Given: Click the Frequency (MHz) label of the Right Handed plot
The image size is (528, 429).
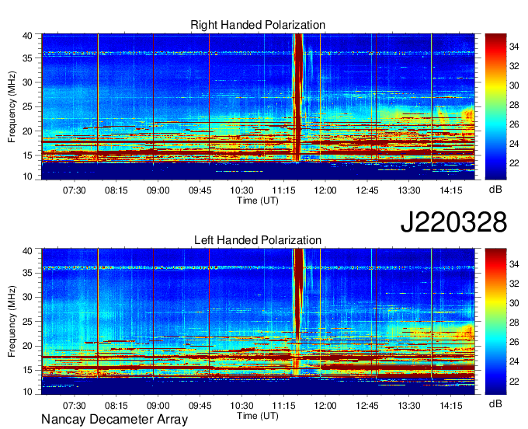Looking at the screenshot, I should click(12, 106).
